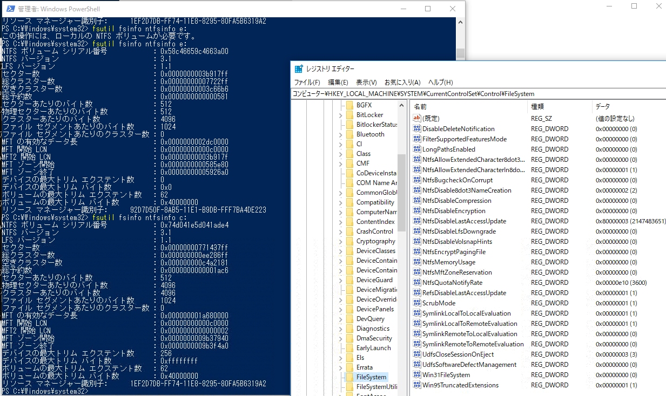Expand the Compatibility registry key

341,202
